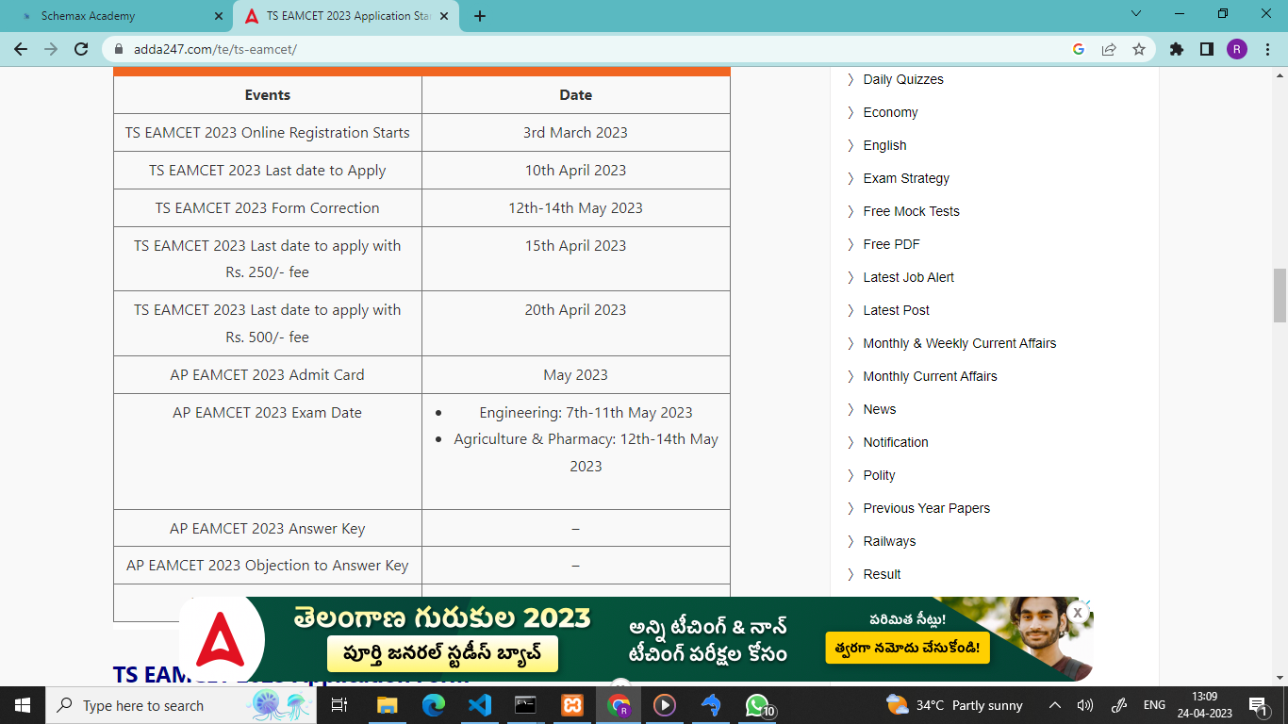Open Visual Studio Code from taskbar
Screen dimensions: 1288x724
point(479,705)
